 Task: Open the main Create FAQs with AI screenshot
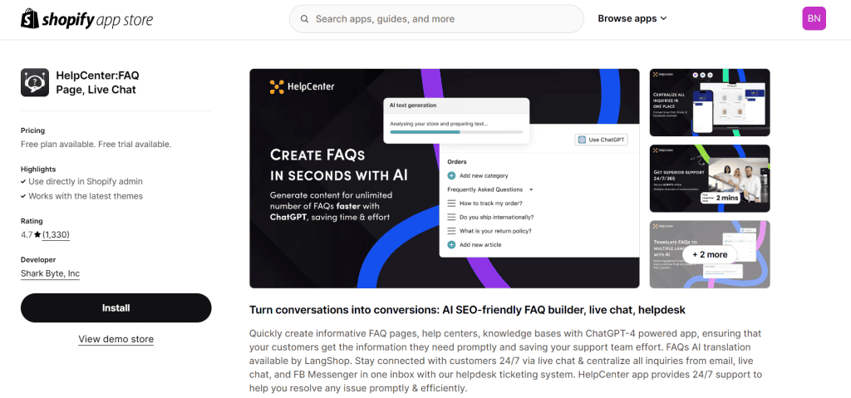445,178
